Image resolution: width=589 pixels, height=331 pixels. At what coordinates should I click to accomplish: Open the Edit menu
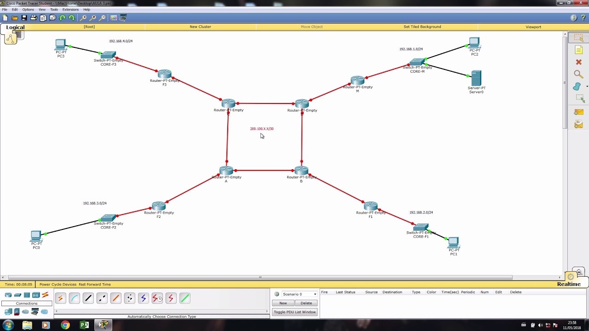15,10
